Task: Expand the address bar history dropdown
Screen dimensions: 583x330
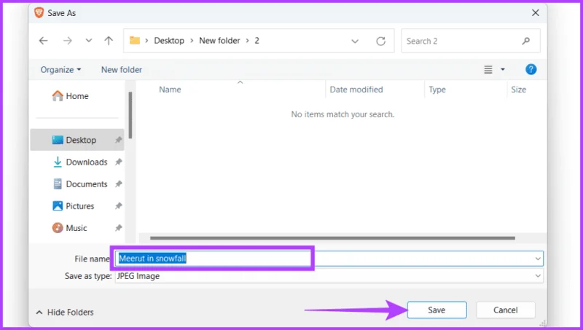Action: pos(355,41)
